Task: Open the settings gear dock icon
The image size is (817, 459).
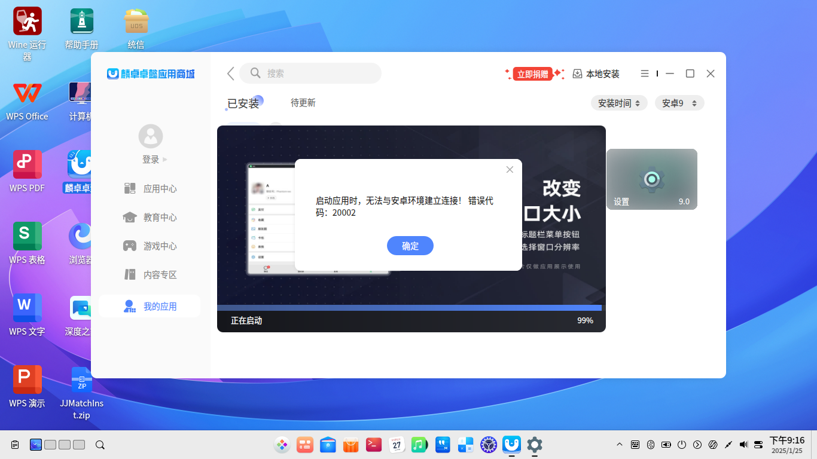Action: [x=534, y=445]
